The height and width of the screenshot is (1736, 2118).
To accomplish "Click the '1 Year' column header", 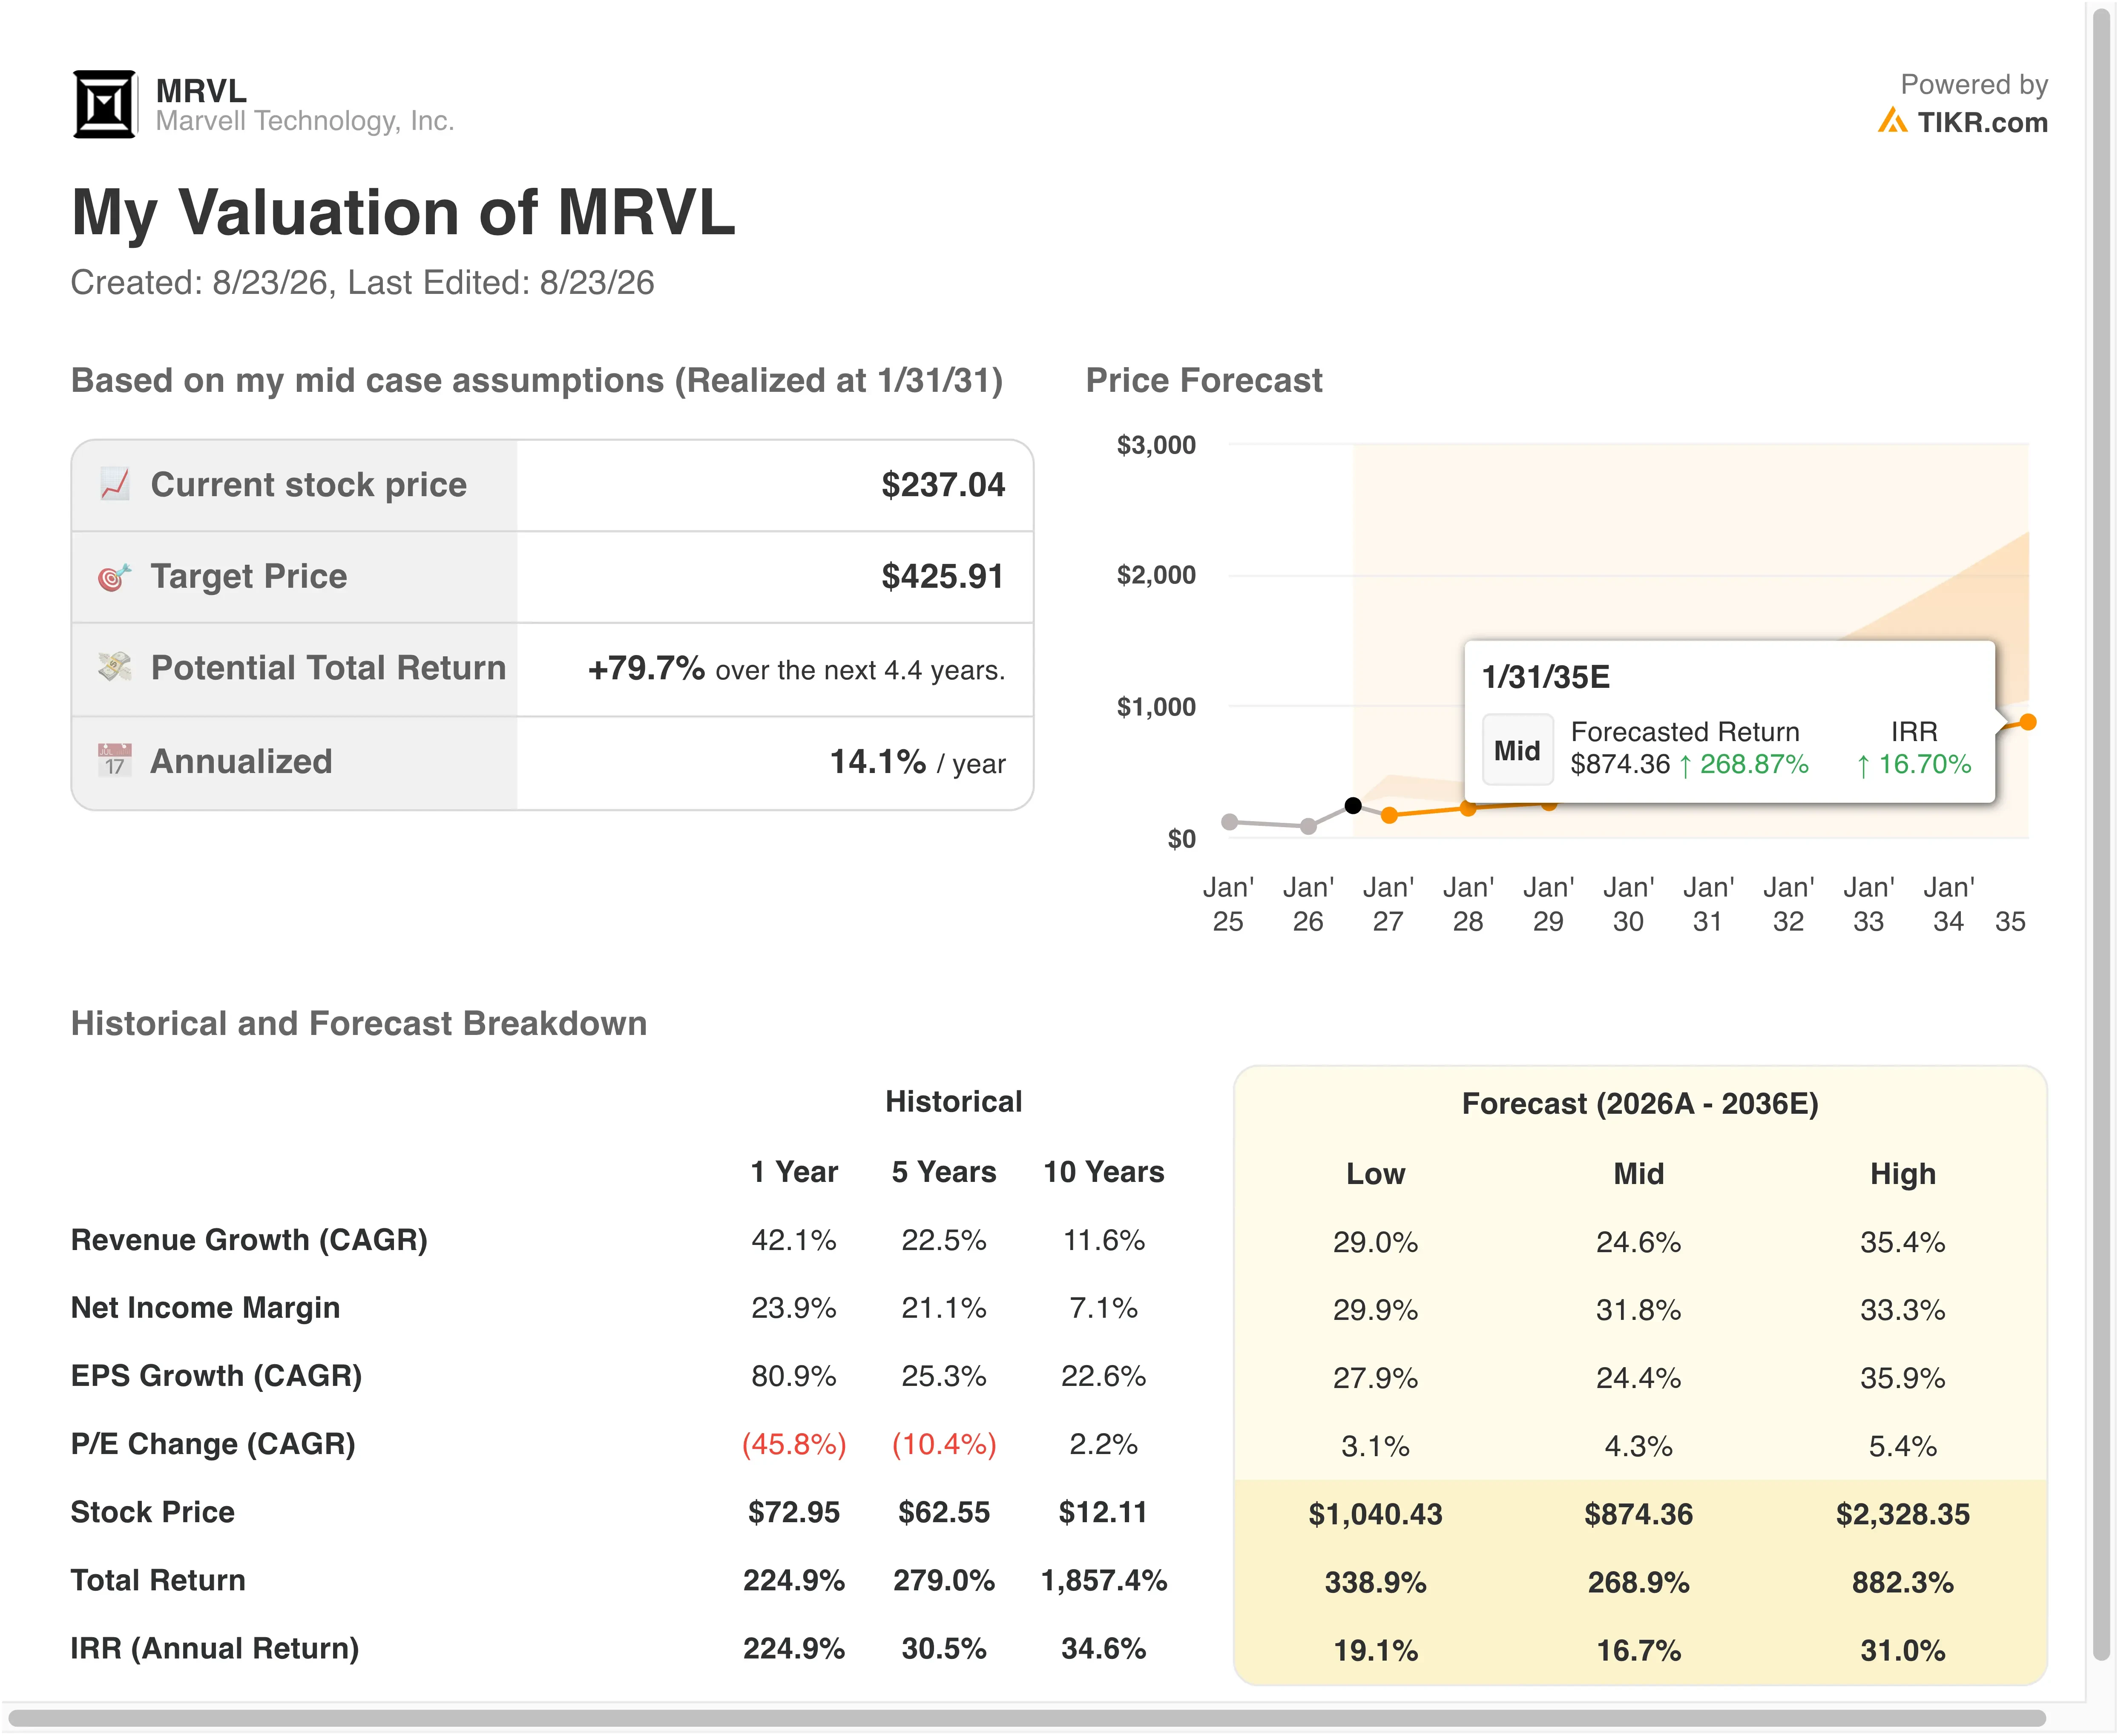I will coord(794,1172).
